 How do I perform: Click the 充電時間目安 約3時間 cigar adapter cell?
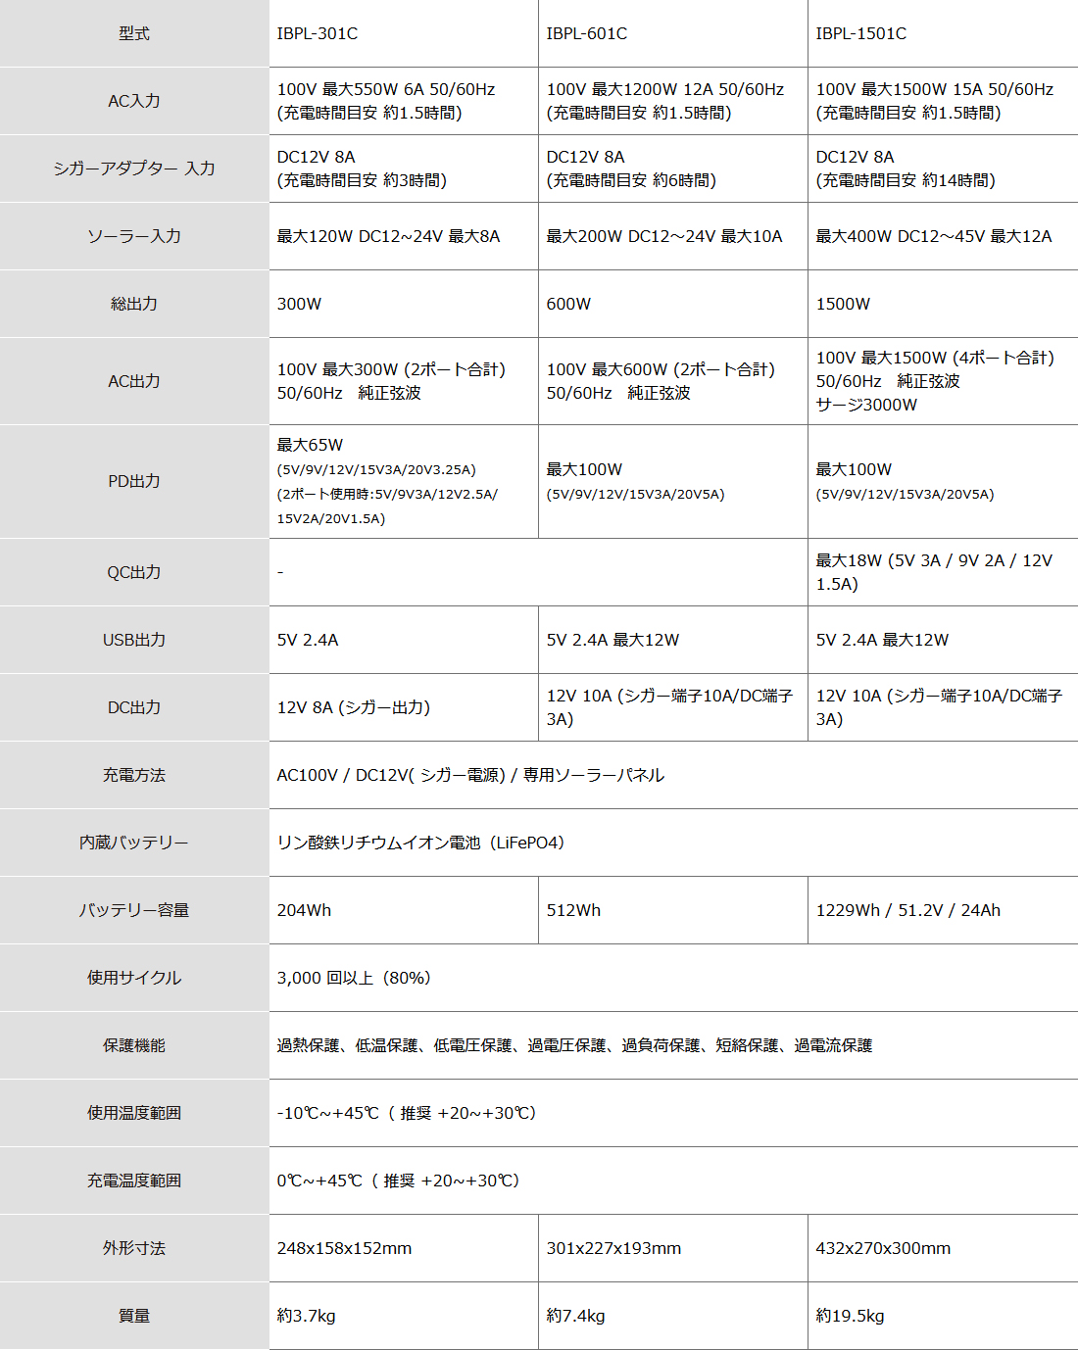click(x=404, y=169)
